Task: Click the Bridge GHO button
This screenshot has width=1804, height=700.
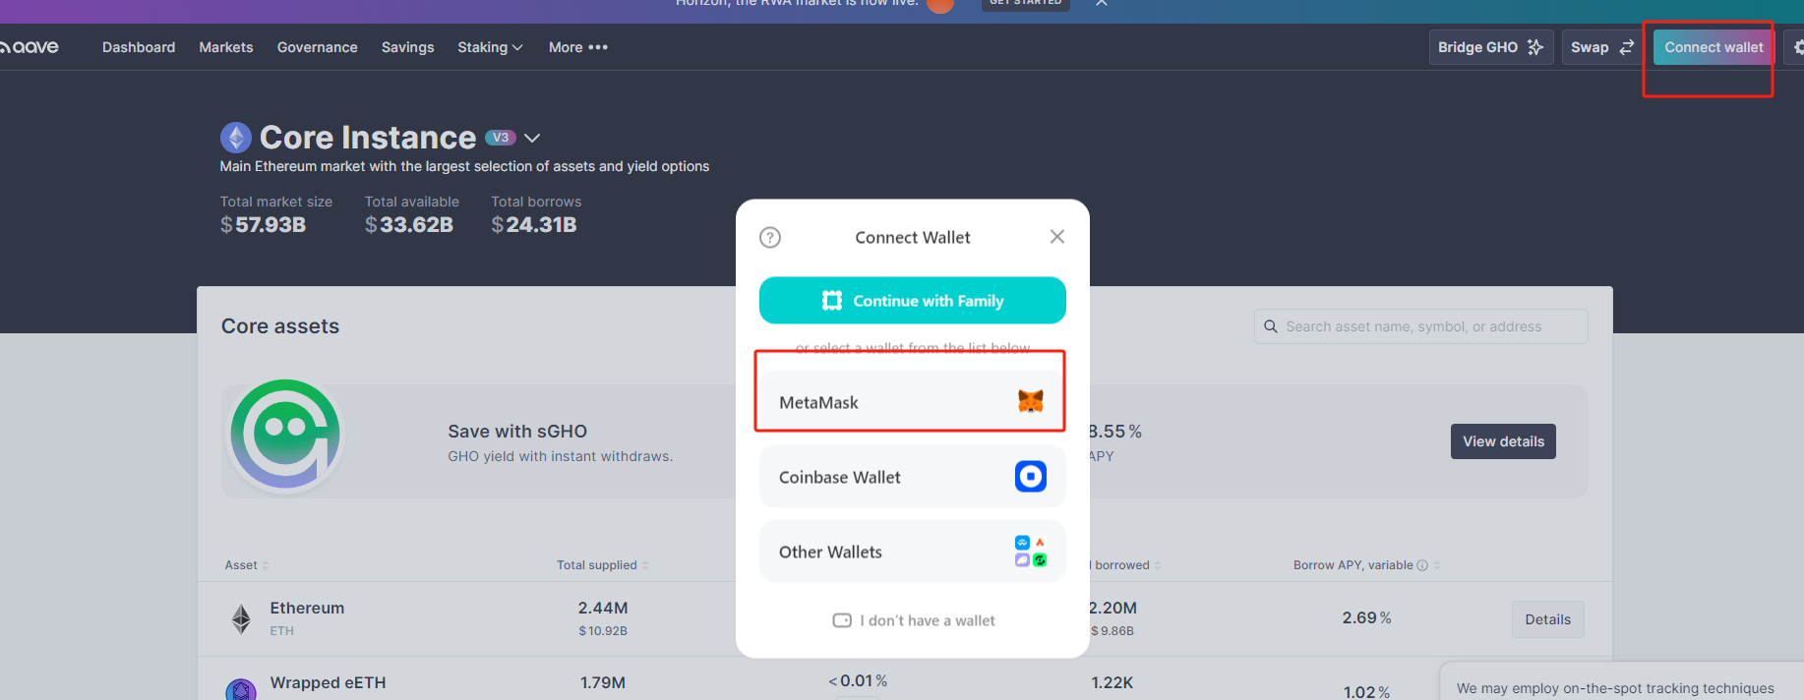Action: click(1491, 47)
